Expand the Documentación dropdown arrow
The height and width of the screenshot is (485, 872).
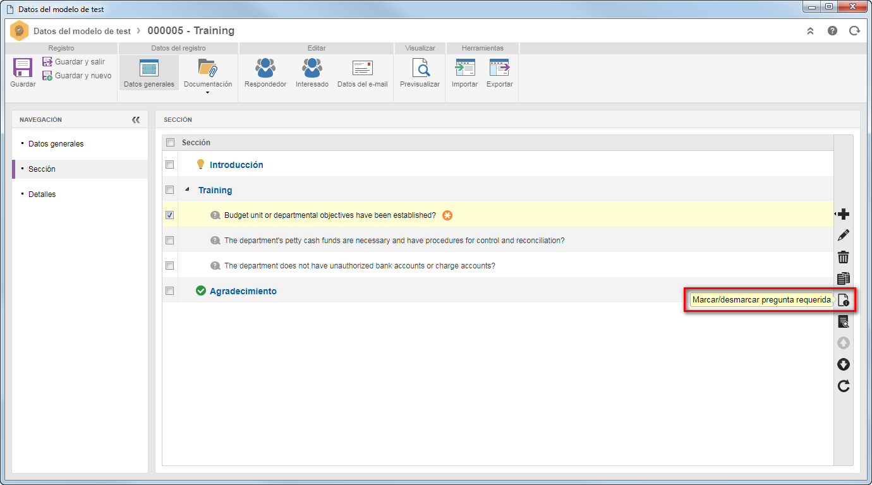208,93
